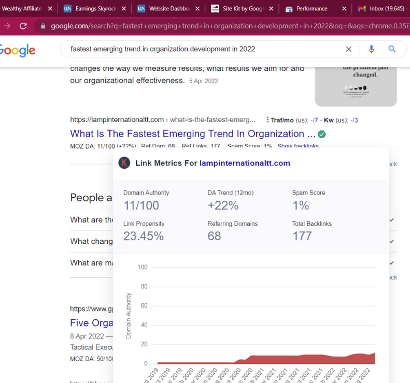Close the Wealthy Affiliate tab
410x383 pixels.
50,9
